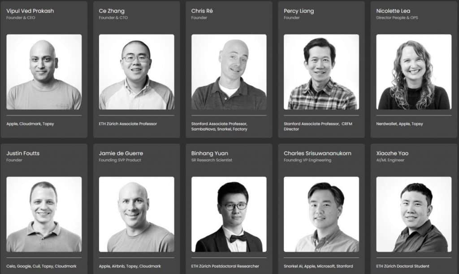Open the Founding SVP Product headshot

[137, 214]
